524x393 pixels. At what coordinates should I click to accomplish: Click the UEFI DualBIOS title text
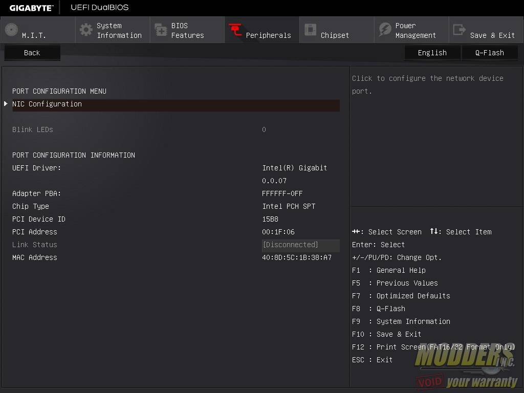point(100,7)
